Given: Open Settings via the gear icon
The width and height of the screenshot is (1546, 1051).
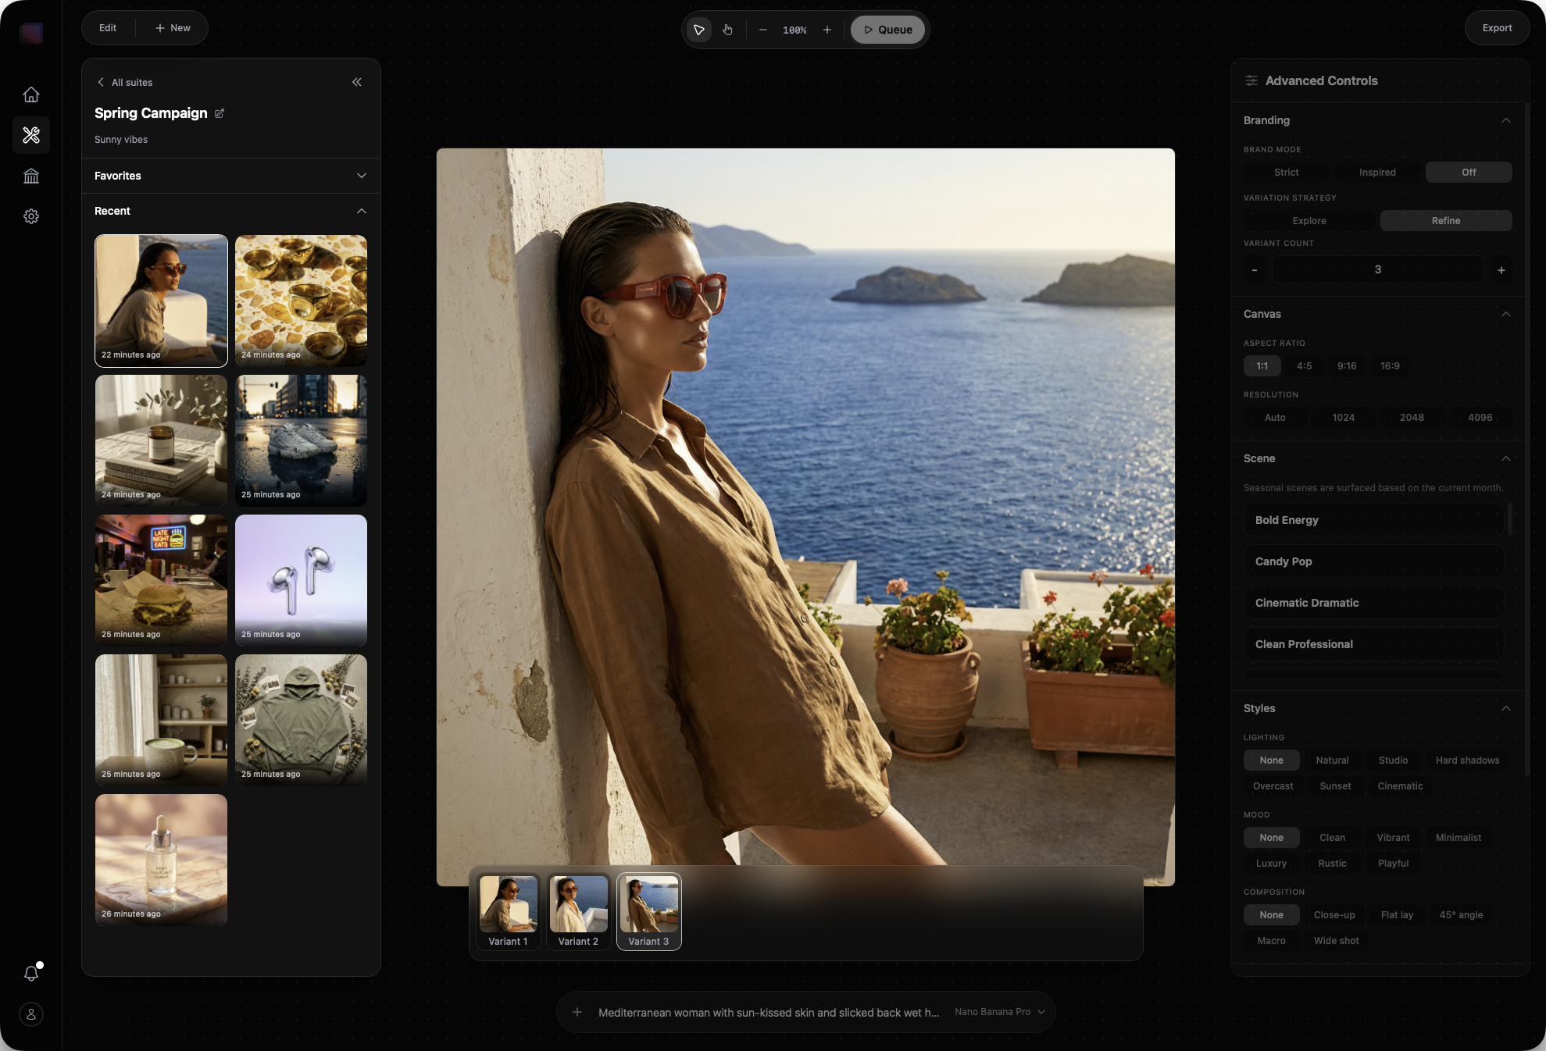Looking at the screenshot, I should coord(31,216).
